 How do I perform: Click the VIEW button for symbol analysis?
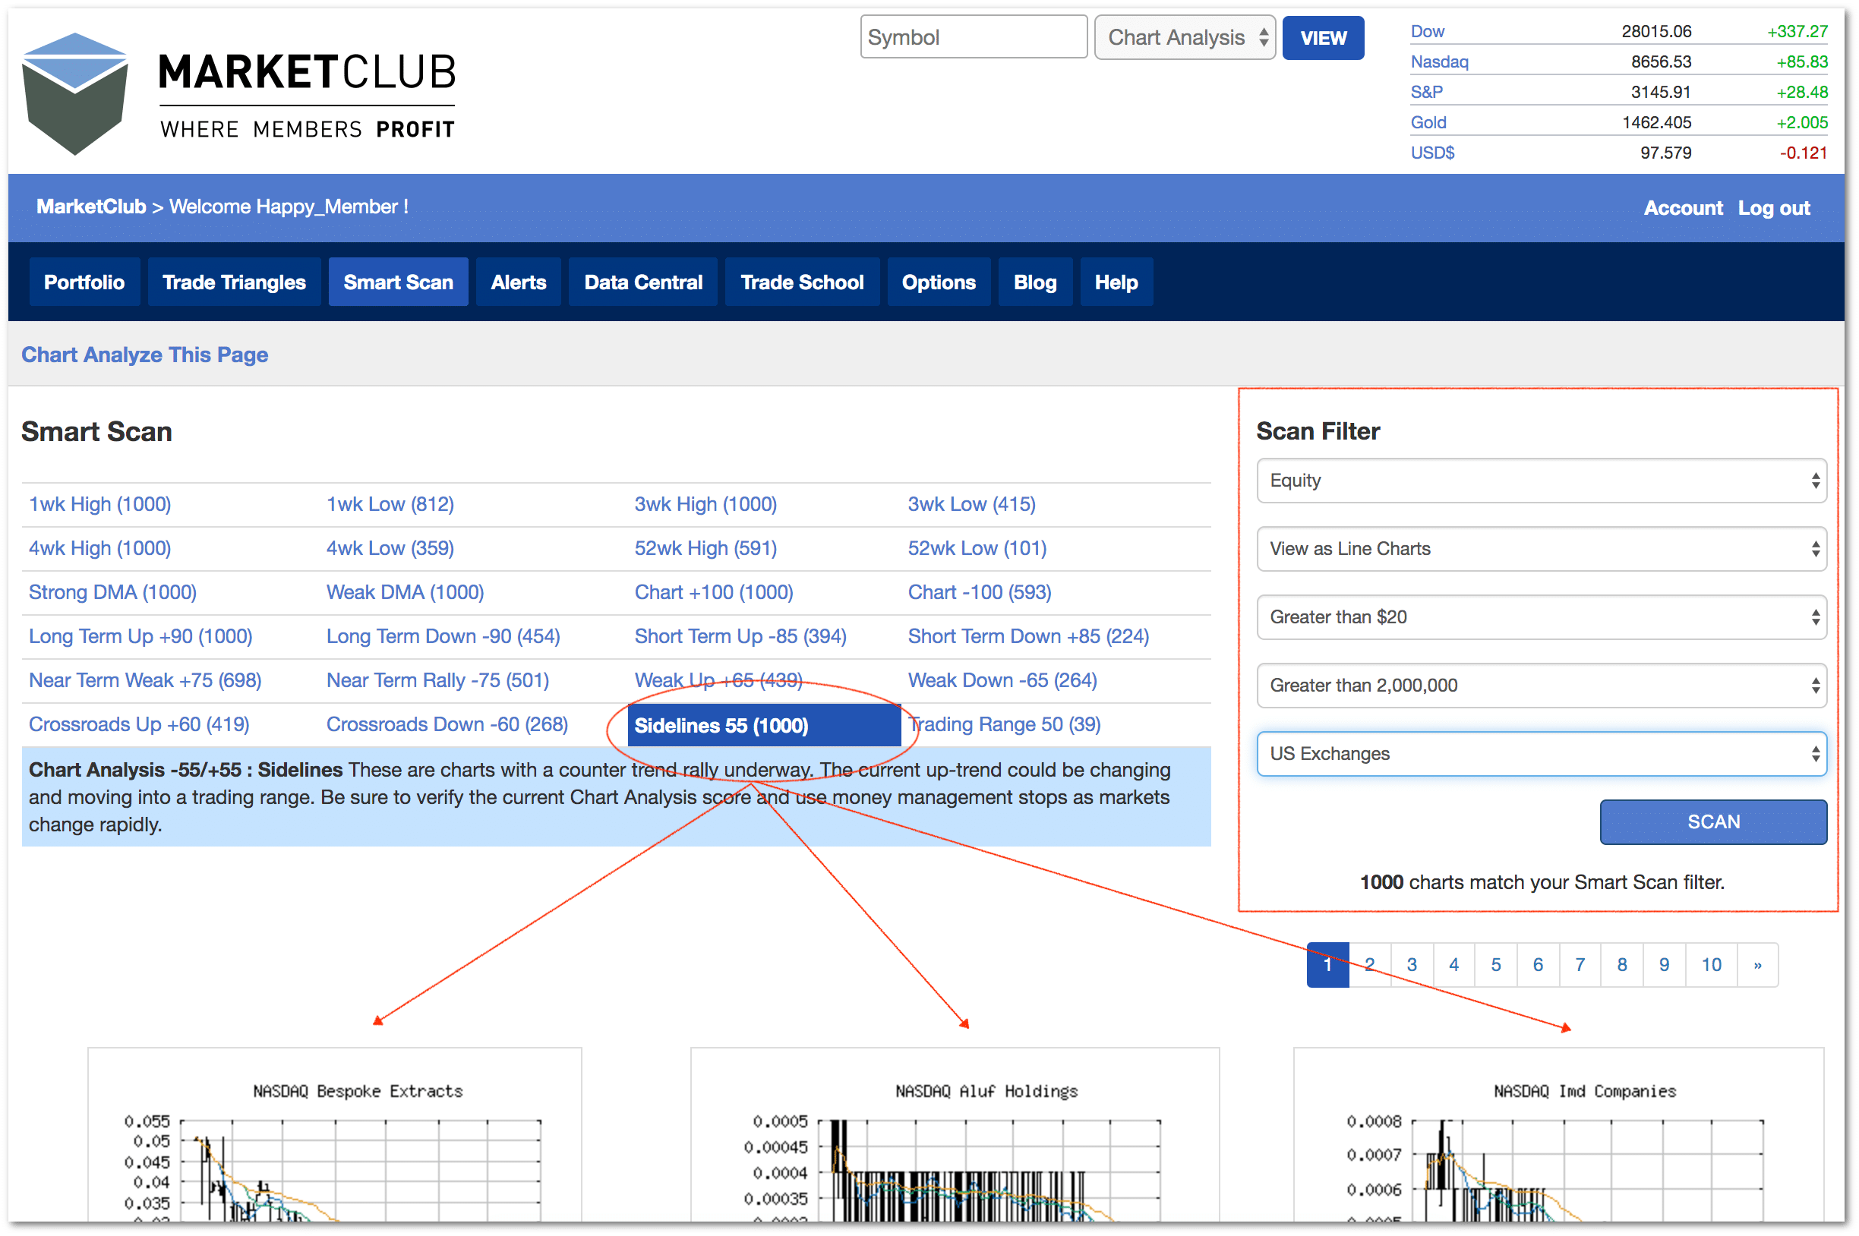click(1320, 39)
